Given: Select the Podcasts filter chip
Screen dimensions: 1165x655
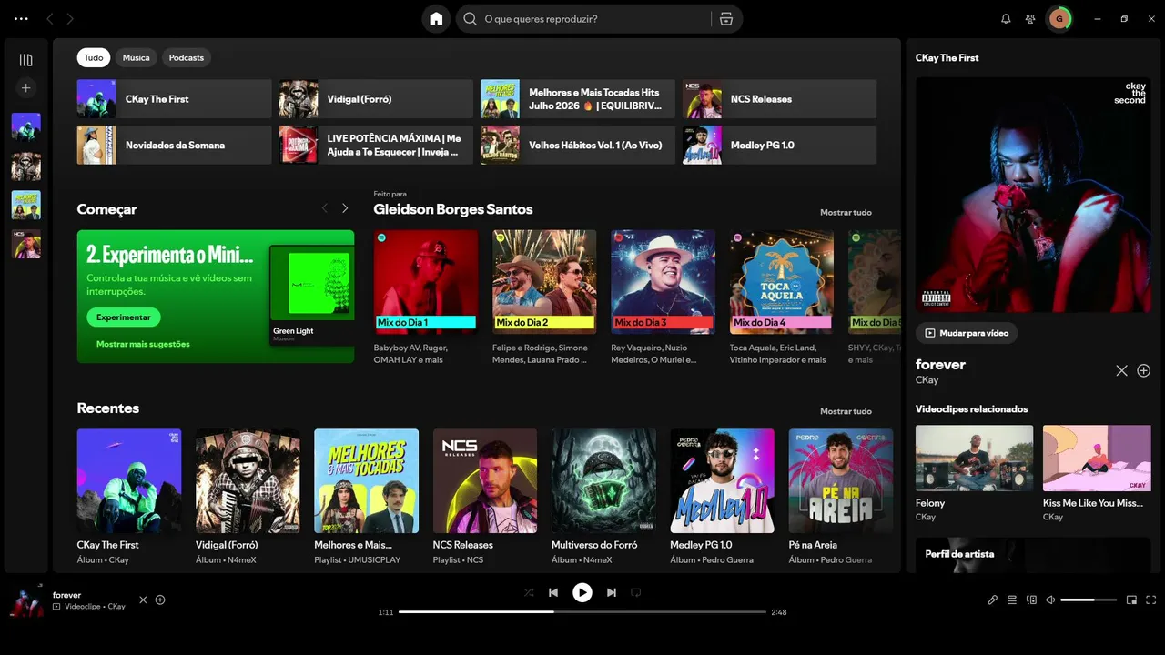Looking at the screenshot, I should pyautogui.click(x=187, y=57).
